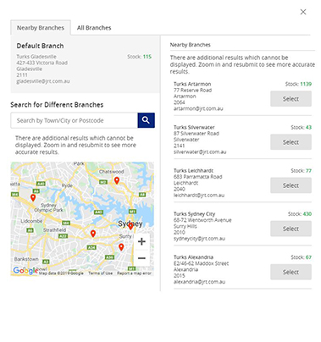Screen dimensions: 321x342
Task: Select the Turks Sydney City branch
Action: (291, 229)
